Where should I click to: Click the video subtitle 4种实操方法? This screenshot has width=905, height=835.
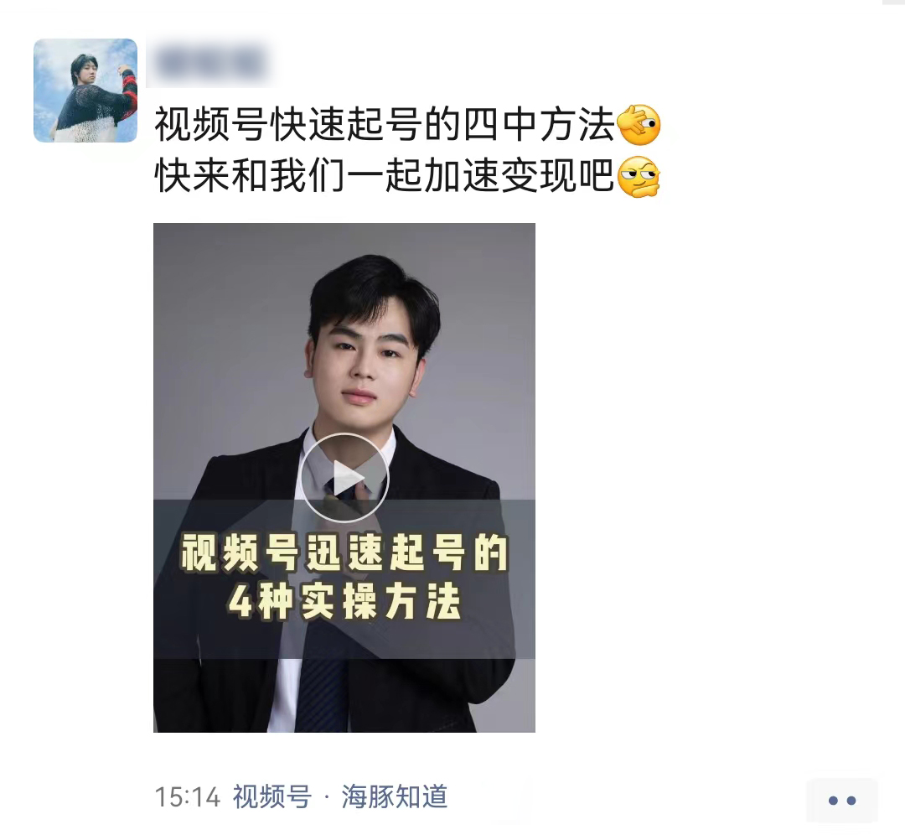[344, 601]
